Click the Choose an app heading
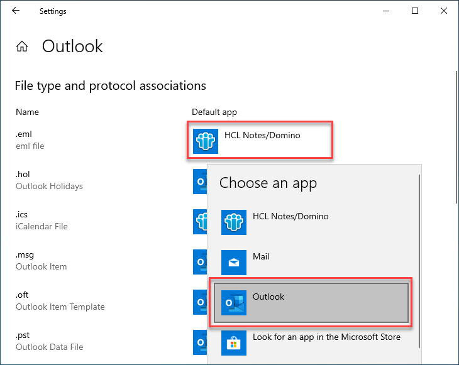Image resolution: width=459 pixels, height=365 pixels. 268,183
